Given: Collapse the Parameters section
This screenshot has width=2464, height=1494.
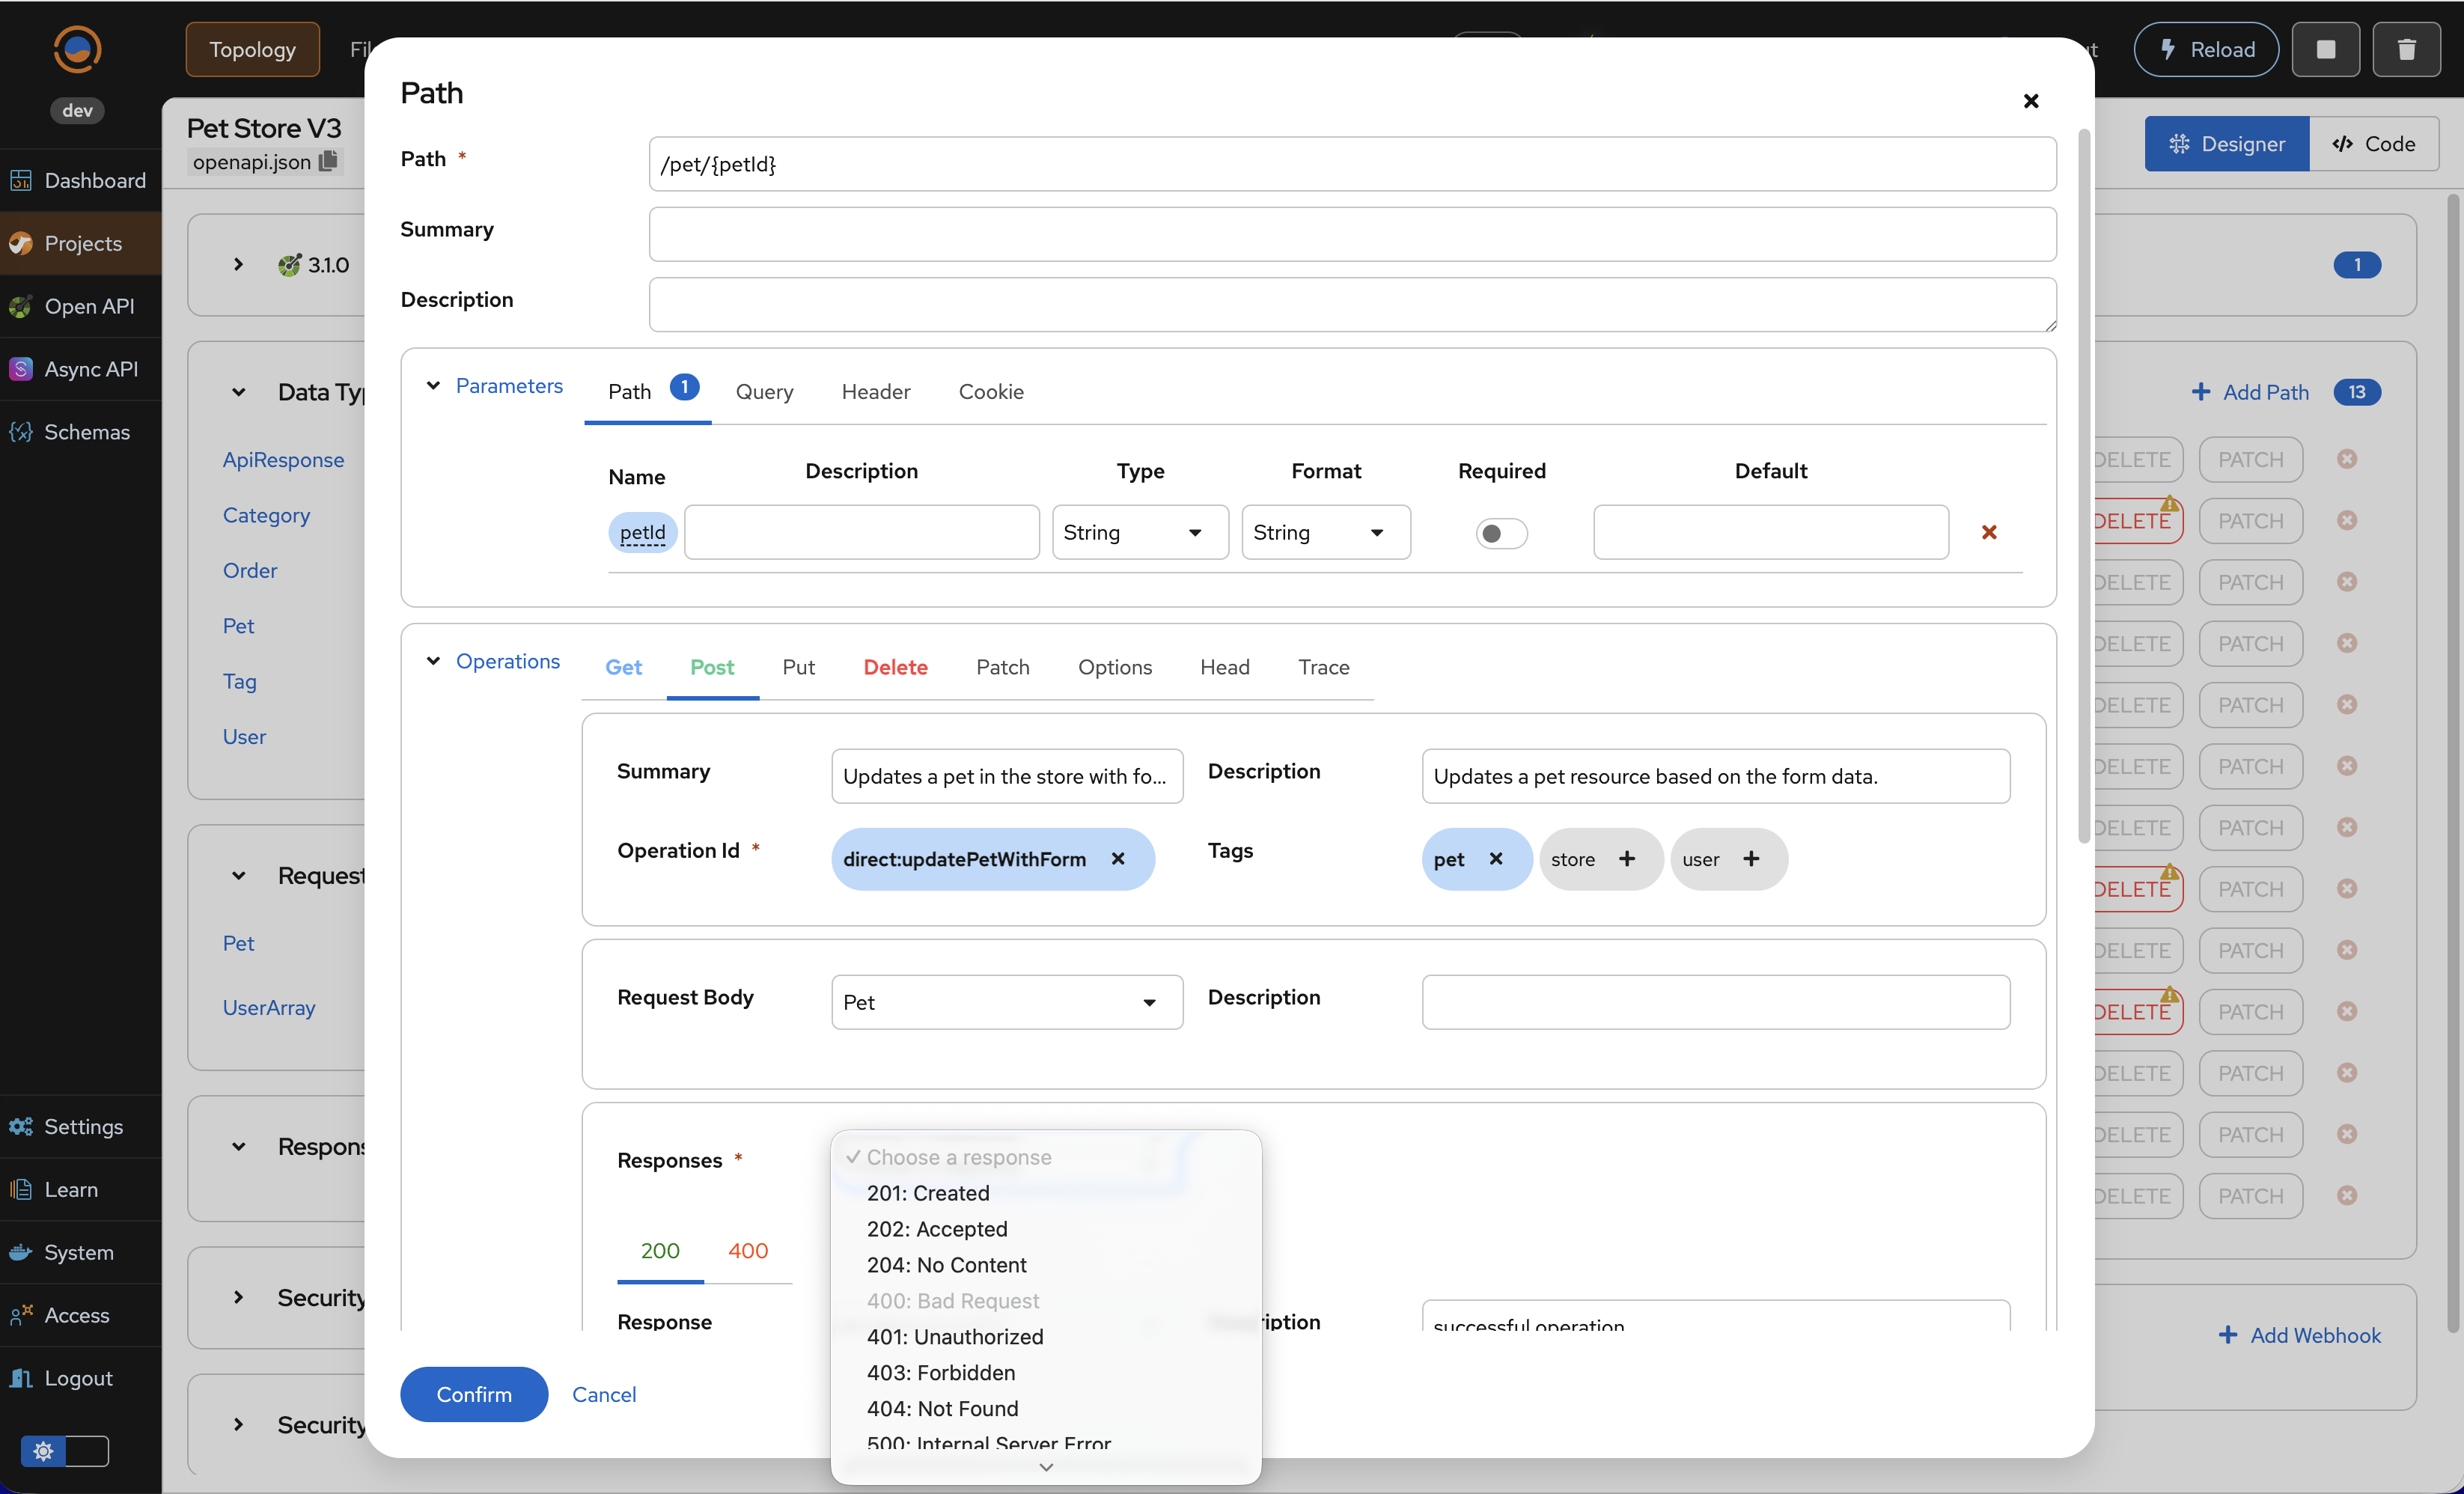Looking at the screenshot, I should coord(433,386).
